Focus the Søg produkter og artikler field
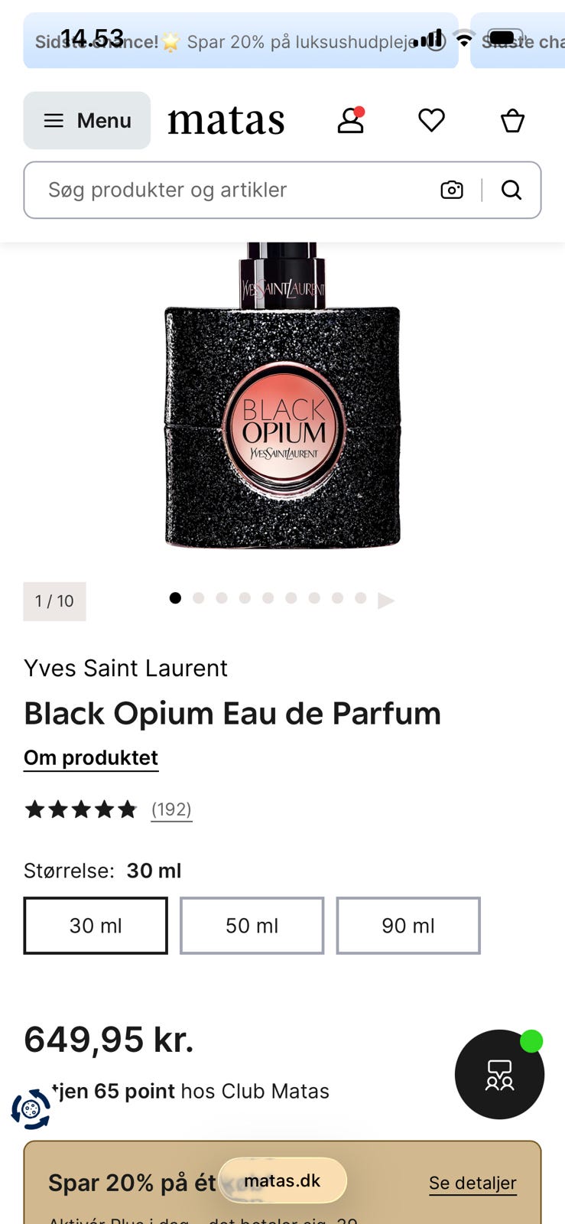565x1224 pixels. (x=229, y=190)
